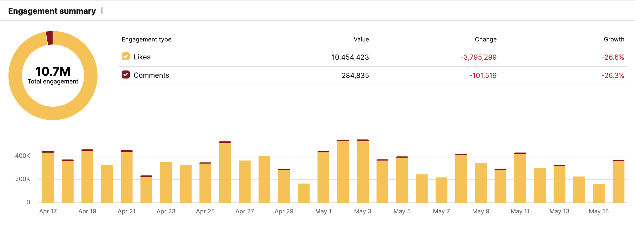
Task: Click the Comments growth -26.3% value
Action: point(613,75)
